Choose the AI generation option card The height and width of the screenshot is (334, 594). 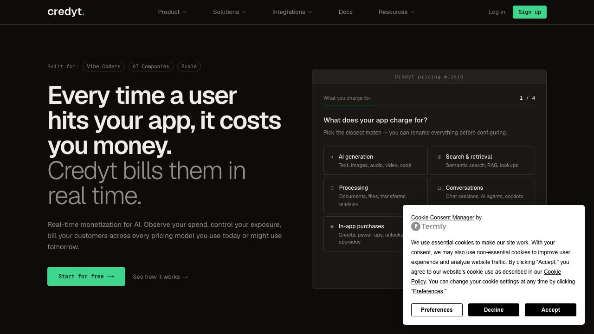pos(375,161)
